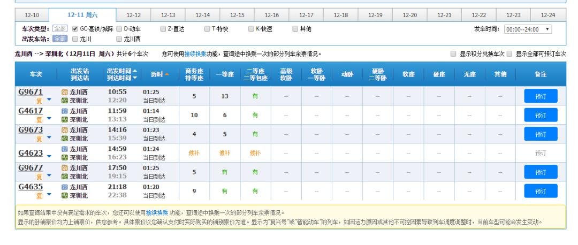Switch to the 12-12 date tab

click(x=133, y=14)
